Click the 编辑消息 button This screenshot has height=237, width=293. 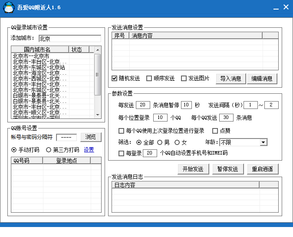click(x=262, y=79)
